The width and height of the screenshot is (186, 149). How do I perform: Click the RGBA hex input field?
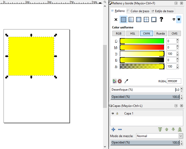tap(174, 81)
